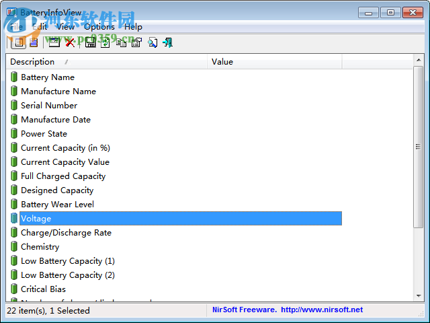430x323 pixels.
Task: Click the battery icon beside Battery Name
Action: point(13,77)
